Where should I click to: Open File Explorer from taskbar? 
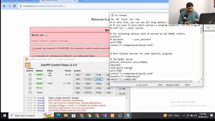tap(66, 116)
